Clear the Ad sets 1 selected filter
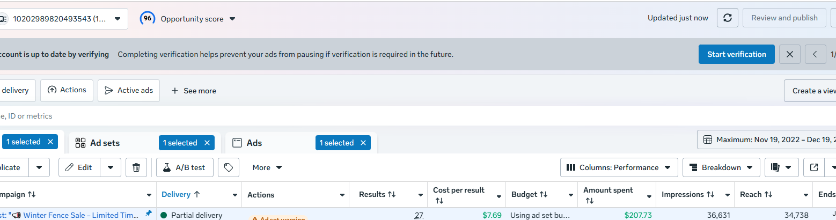This screenshot has height=220, width=836. [x=207, y=143]
